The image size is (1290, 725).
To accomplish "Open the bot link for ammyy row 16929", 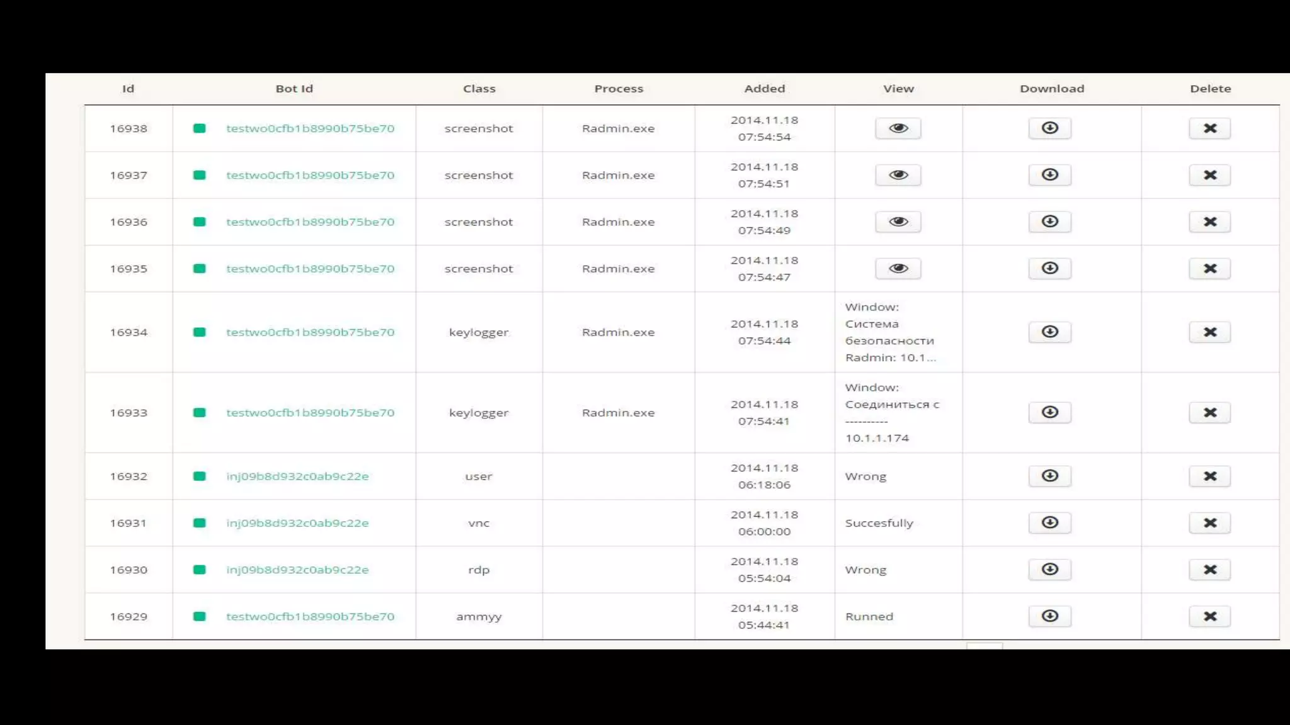I will 310,617.
